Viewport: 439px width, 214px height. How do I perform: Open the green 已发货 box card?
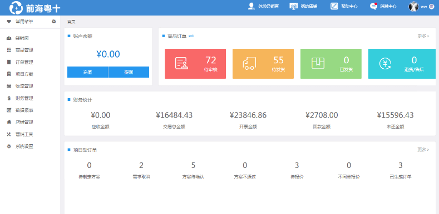(331, 64)
